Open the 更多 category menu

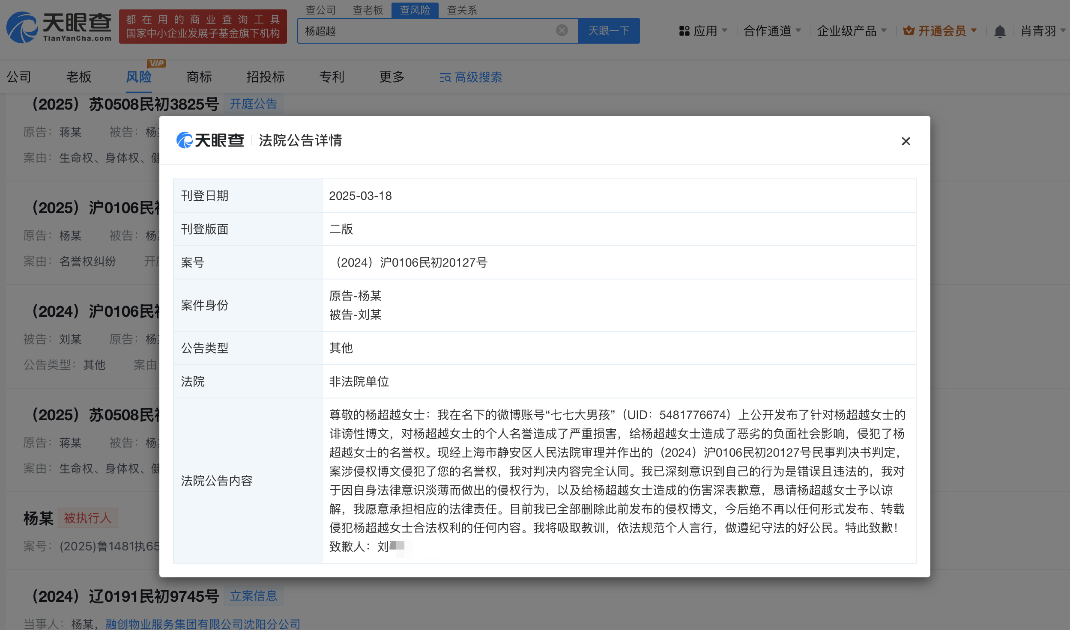[x=392, y=77]
